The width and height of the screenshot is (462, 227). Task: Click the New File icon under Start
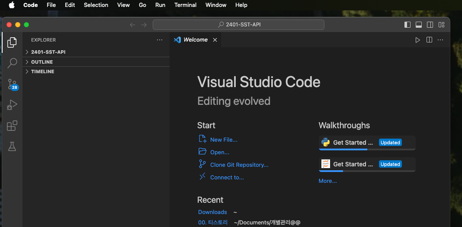tap(203, 139)
